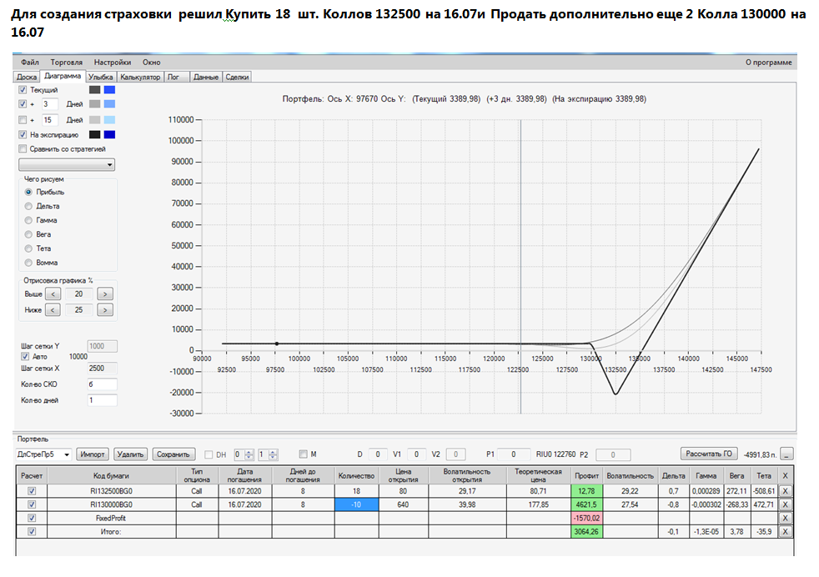Screen dimensions: 819x577
Task: Delete the RI132500BG0 row with X
Action: [x=785, y=491]
